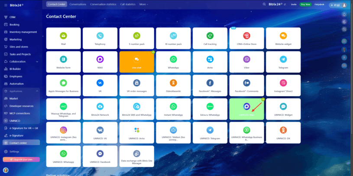
Task: Open the Facebook*: Comments tile
Action: [247, 86]
